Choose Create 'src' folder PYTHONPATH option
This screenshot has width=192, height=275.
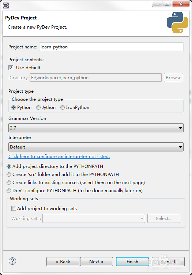(x=8, y=175)
